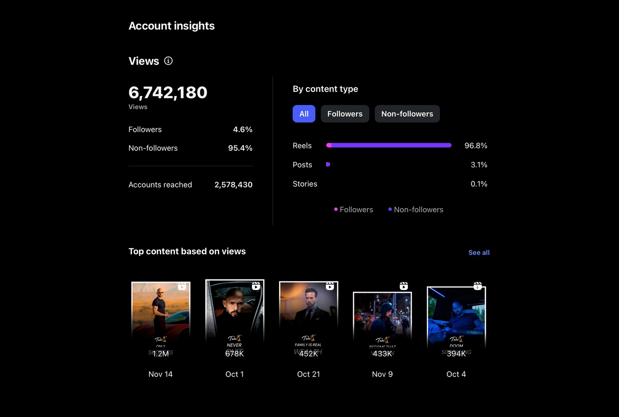Viewport: 619px width, 417px height.
Task: Open the 678K views reel thumbnail
Action: tap(234, 313)
